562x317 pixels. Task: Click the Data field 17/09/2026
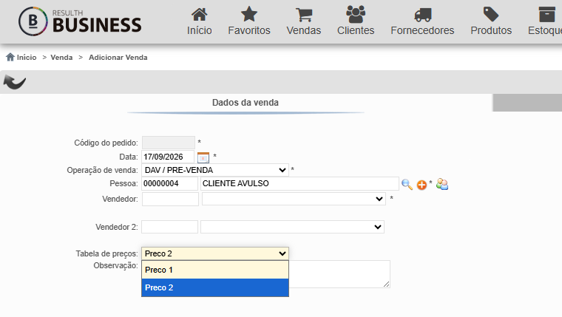click(168, 157)
